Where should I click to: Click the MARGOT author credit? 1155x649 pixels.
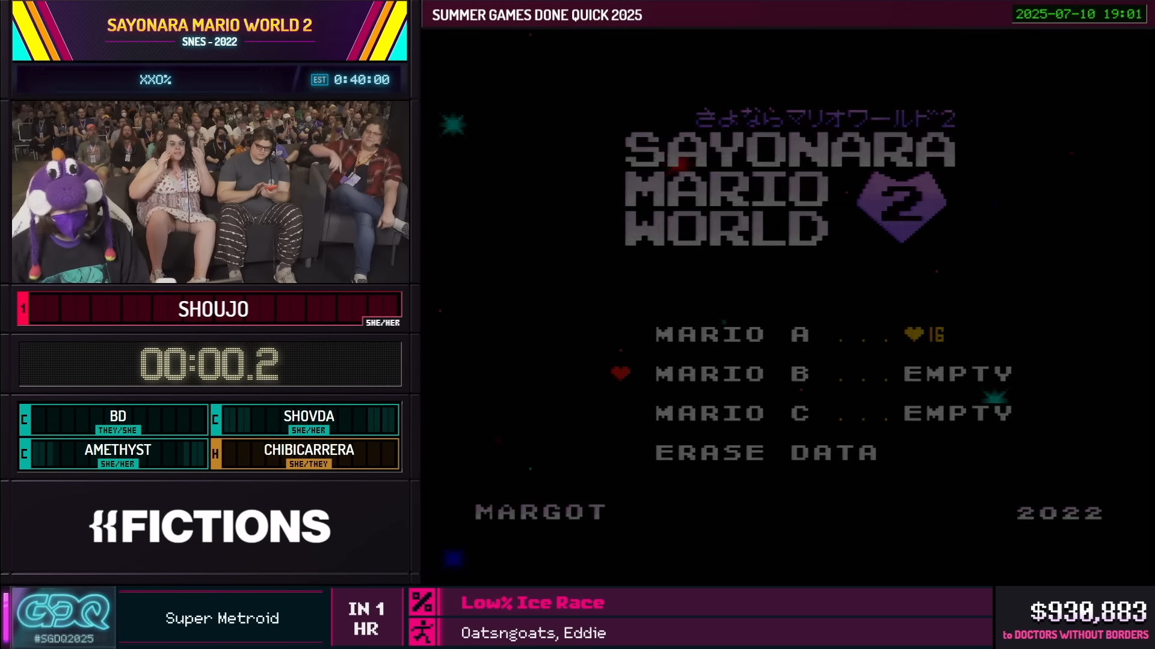[540, 512]
